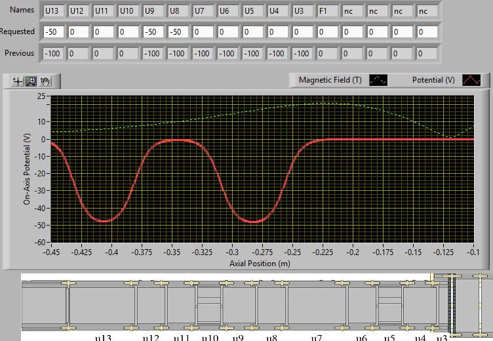
Task: Click the On-Axis Potential (V) axis label
Action: pyautogui.click(x=27, y=169)
